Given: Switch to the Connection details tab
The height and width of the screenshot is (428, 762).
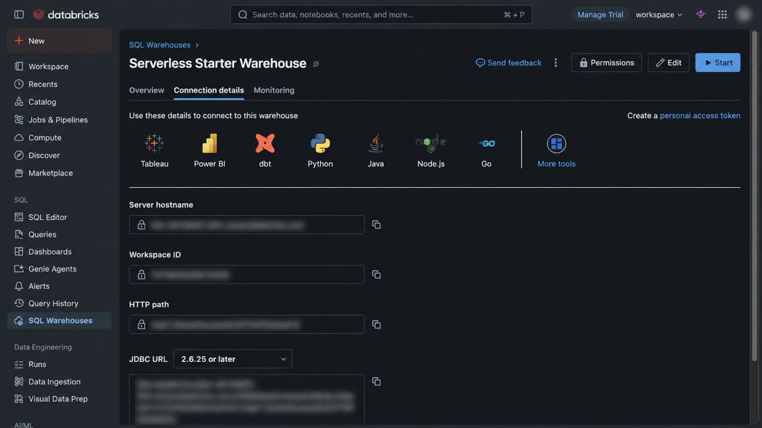Looking at the screenshot, I should point(209,90).
